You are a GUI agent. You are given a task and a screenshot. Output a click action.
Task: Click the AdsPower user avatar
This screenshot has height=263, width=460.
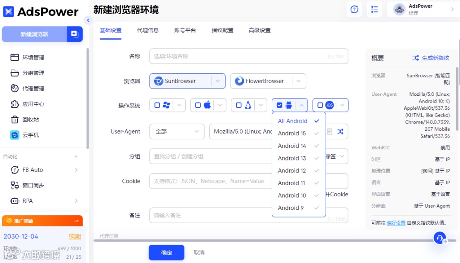pos(399,9)
